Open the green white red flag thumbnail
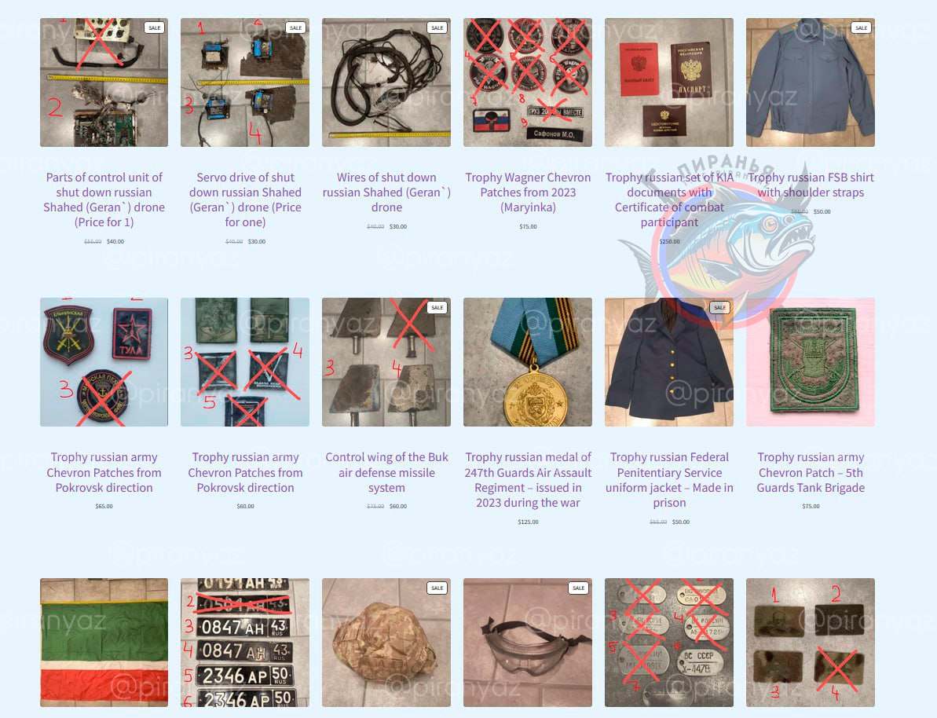Viewport: 937px width, 718px height. point(104,642)
